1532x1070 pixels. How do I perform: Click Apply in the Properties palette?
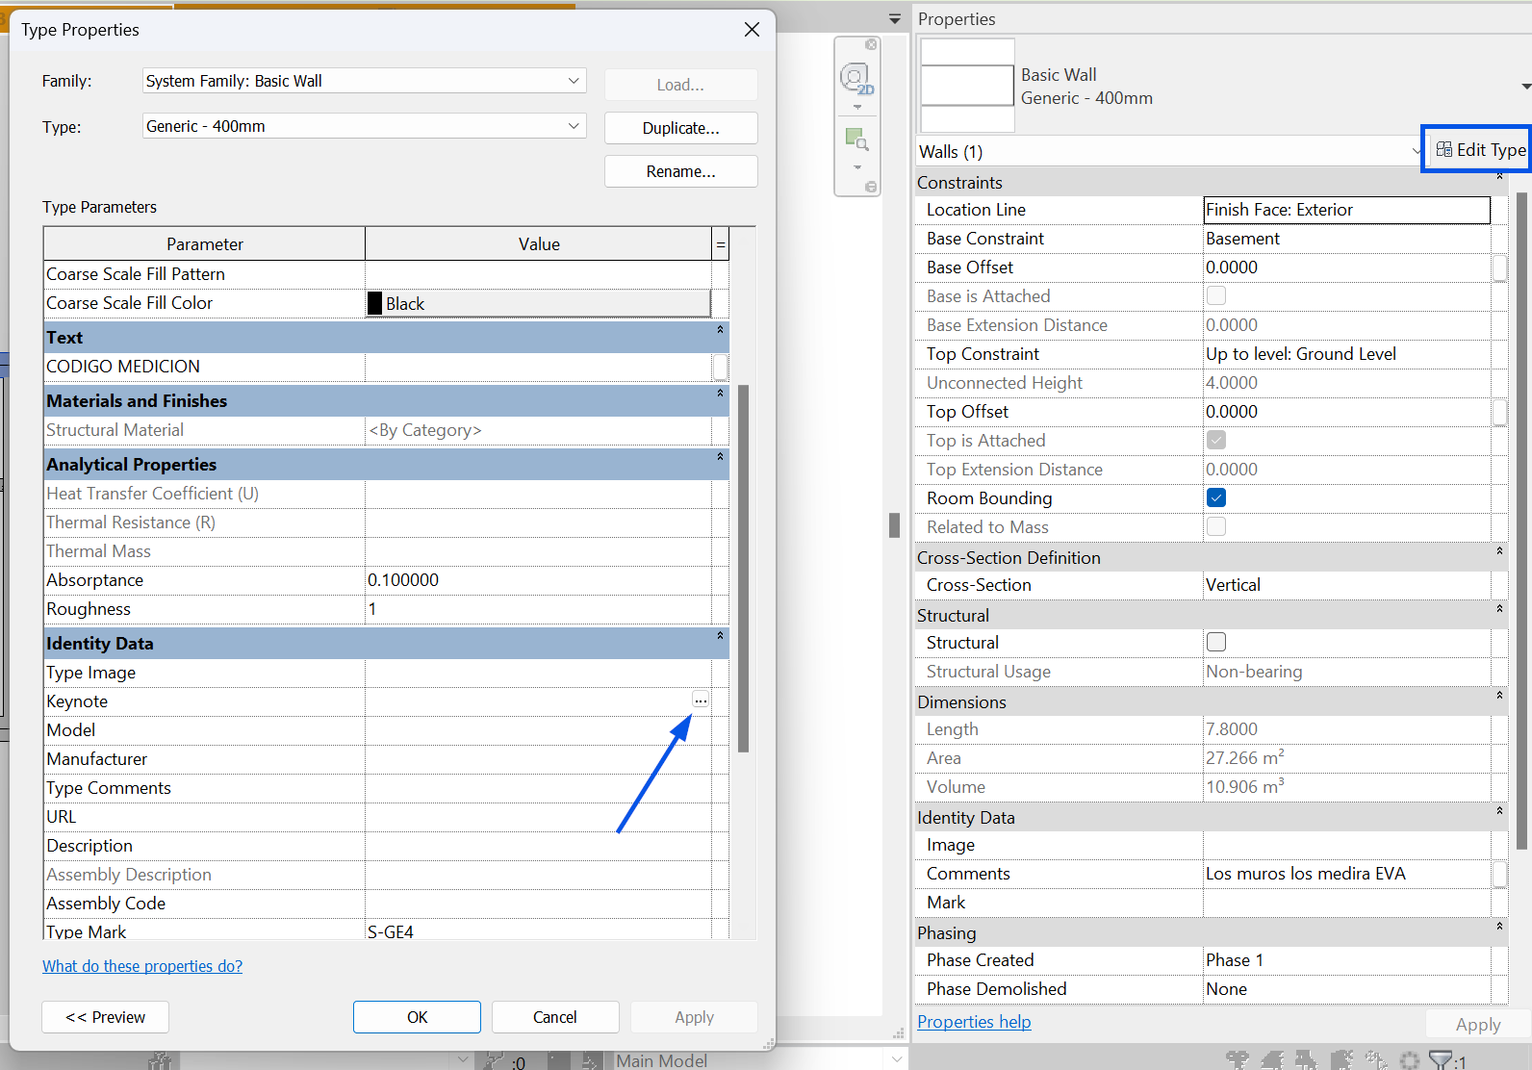[x=1478, y=1025]
